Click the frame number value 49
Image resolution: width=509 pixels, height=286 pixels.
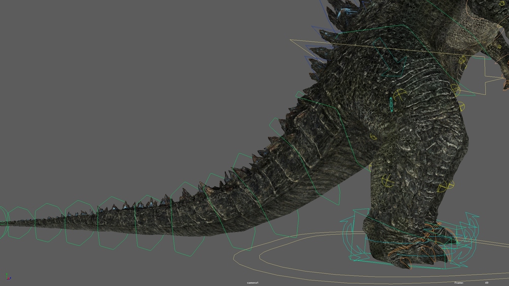(x=487, y=283)
